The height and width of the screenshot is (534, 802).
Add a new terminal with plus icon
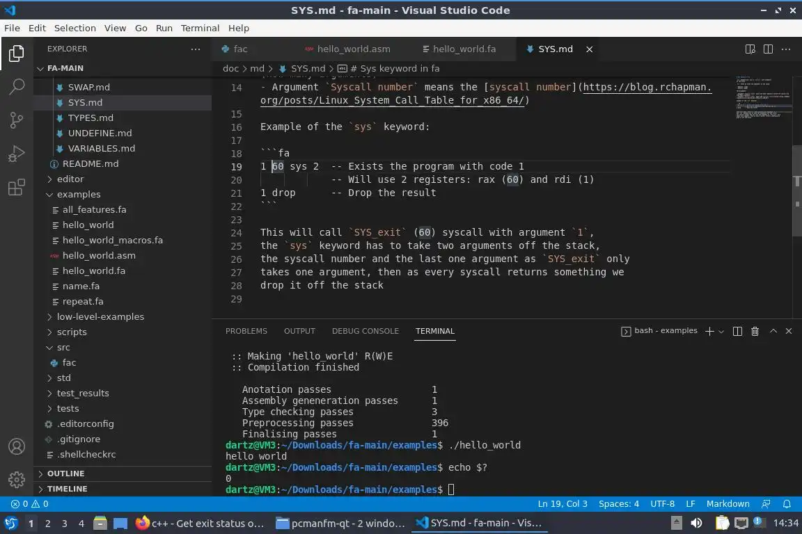pos(709,331)
